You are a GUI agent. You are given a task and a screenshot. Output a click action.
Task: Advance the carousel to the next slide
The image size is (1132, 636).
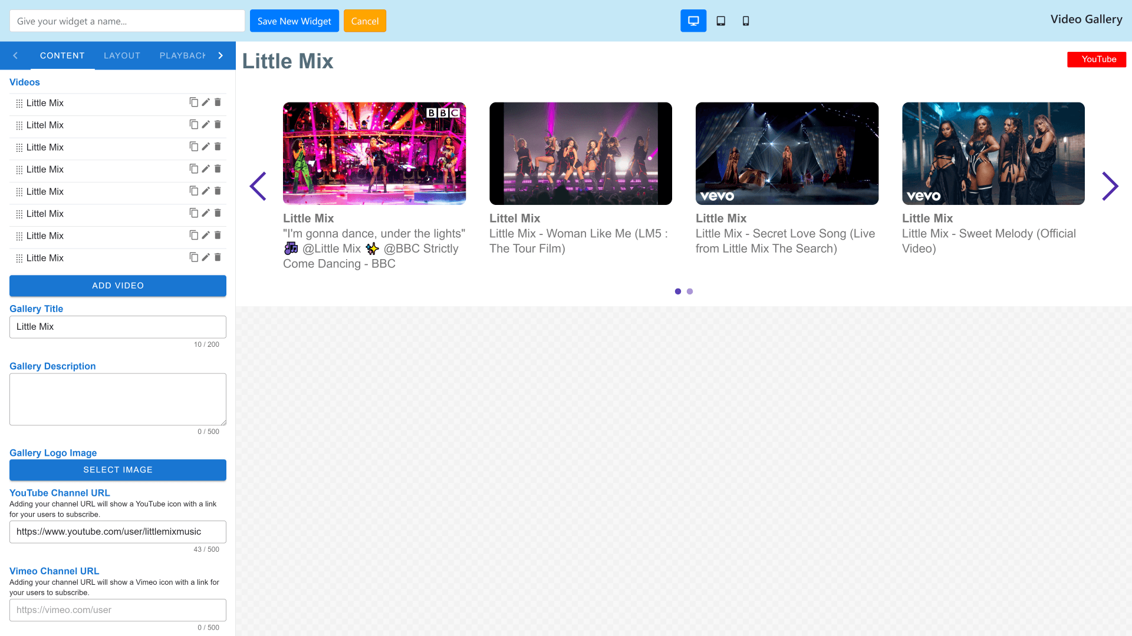click(1110, 186)
